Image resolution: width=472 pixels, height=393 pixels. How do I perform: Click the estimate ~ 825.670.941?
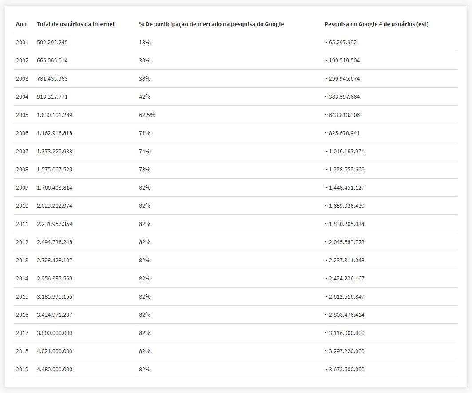[x=342, y=133]
